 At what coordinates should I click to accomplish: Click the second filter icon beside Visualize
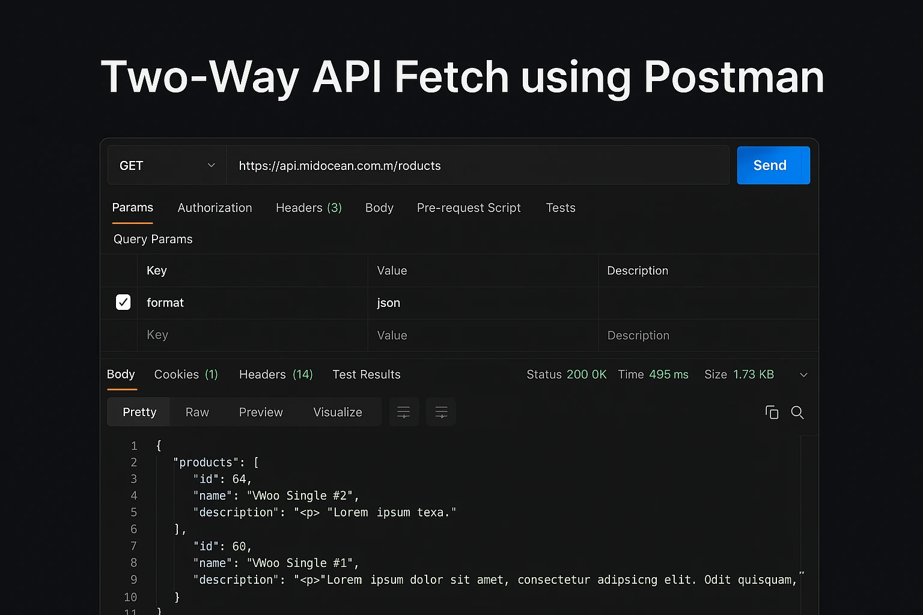441,413
